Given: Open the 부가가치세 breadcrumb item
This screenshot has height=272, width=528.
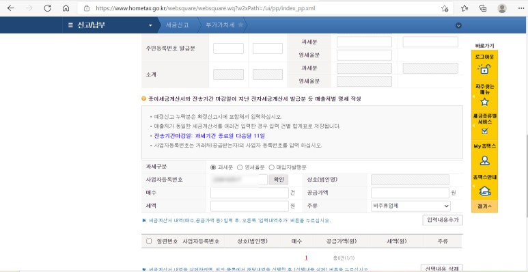Looking at the screenshot, I should tap(220, 25).
